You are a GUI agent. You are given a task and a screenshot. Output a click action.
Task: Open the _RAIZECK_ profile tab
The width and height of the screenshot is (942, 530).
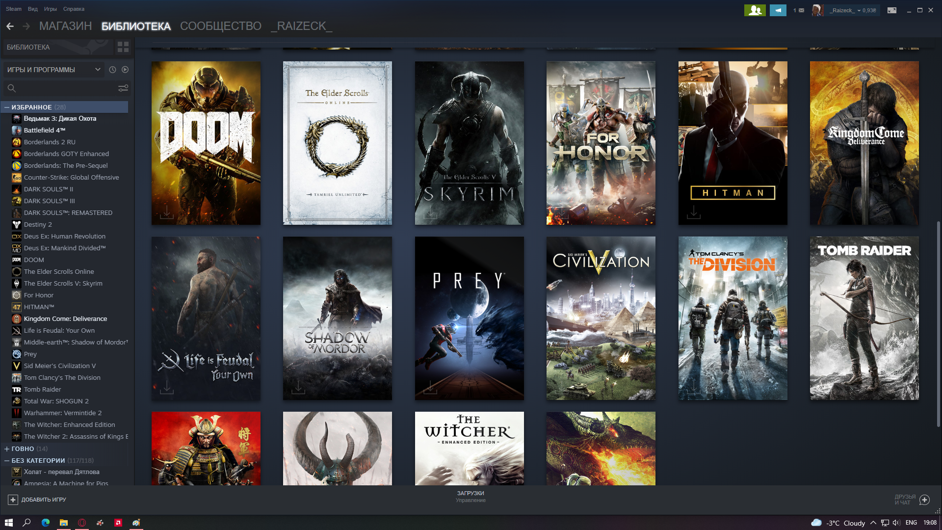(302, 26)
